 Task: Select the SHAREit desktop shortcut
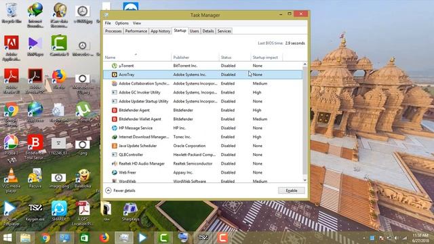(x=59, y=211)
